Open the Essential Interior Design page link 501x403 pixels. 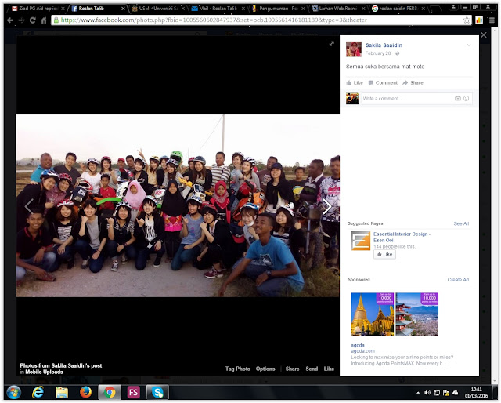click(x=402, y=237)
